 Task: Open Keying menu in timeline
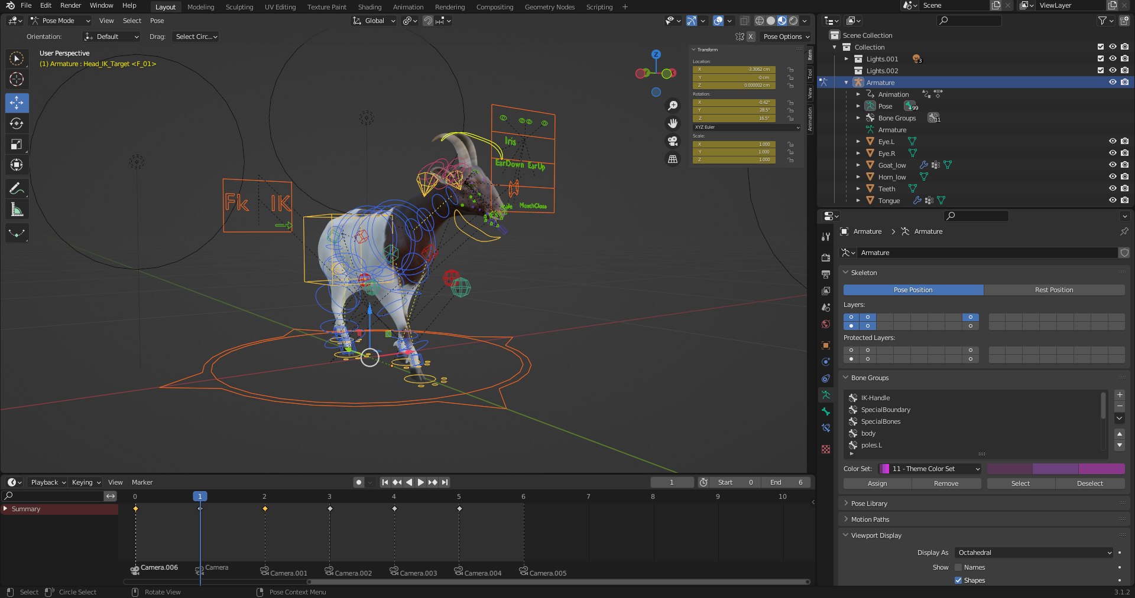point(86,482)
